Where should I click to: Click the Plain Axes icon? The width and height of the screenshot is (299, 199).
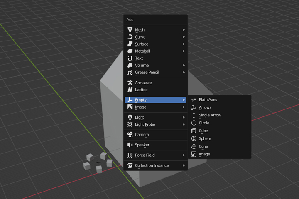(194, 99)
